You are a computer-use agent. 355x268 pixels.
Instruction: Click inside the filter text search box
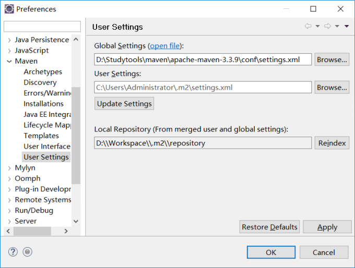click(x=42, y=27)
